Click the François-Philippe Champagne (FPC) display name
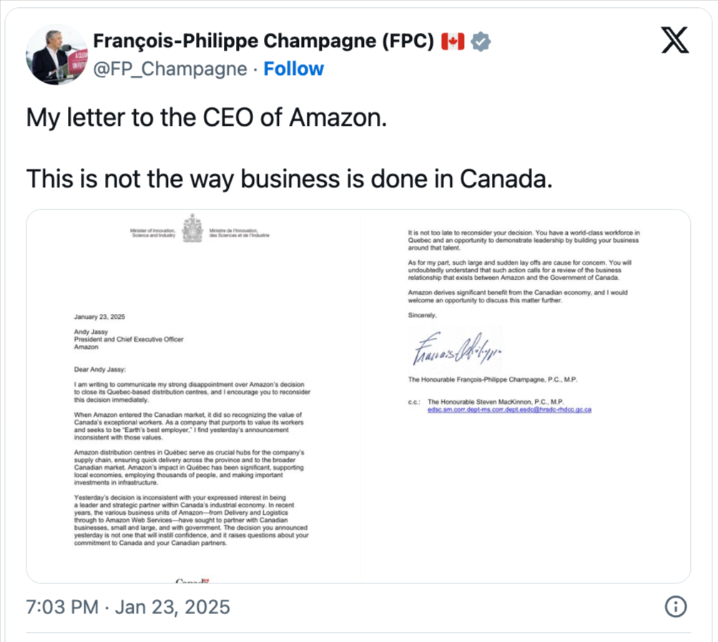The width and height of the screenshot is (718, 642). coord(264,42)
